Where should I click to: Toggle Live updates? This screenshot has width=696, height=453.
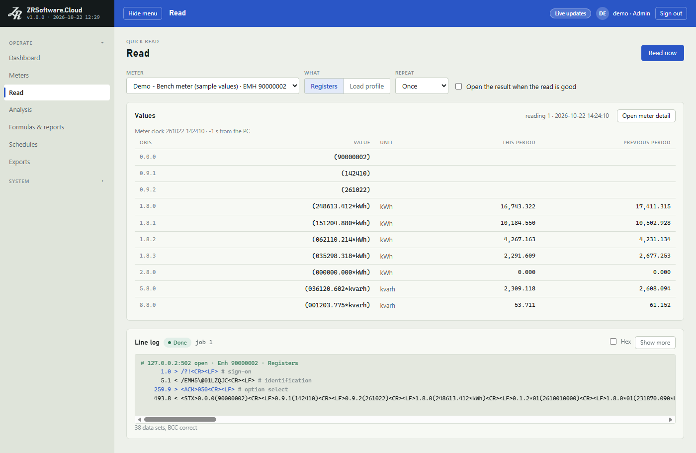point(570,13)
